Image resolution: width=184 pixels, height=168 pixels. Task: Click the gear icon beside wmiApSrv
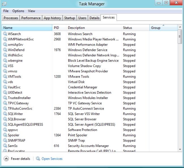tap(5, 44)
